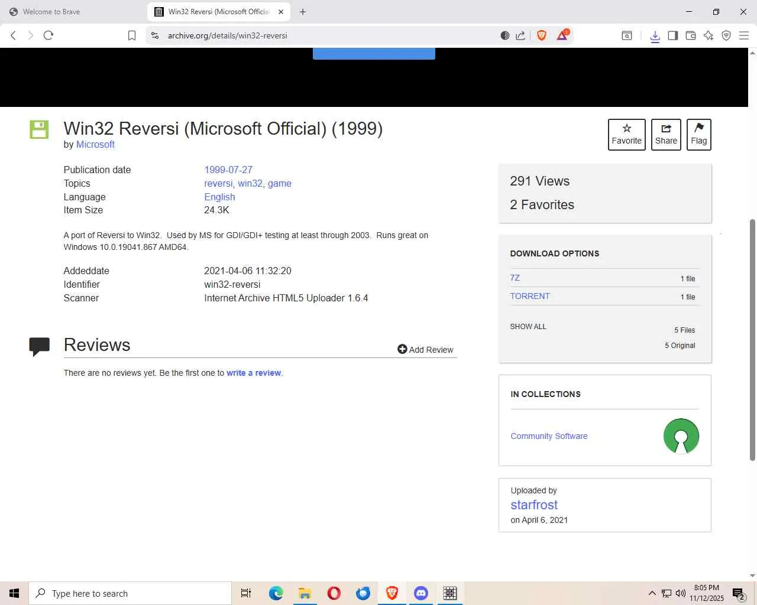757x605 pixels.
Task: Open the win32 topic link
Action: click(250, 183)
